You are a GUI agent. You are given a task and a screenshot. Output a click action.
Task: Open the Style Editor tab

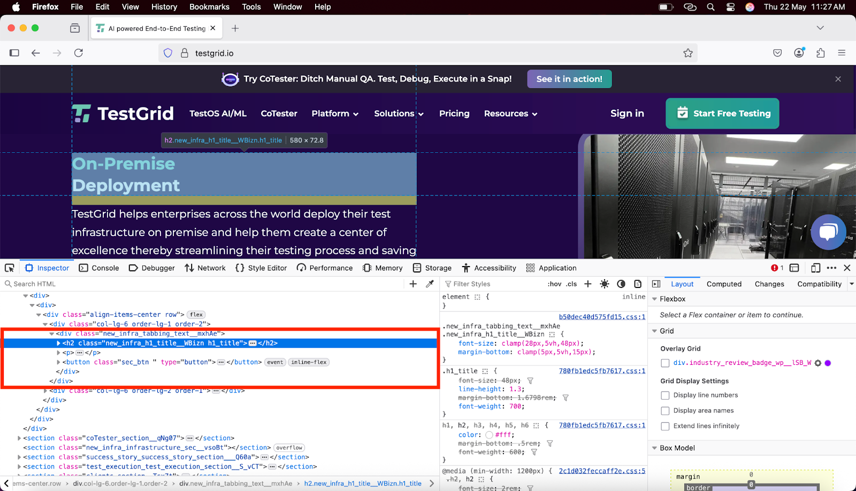[x=261, y=268]
